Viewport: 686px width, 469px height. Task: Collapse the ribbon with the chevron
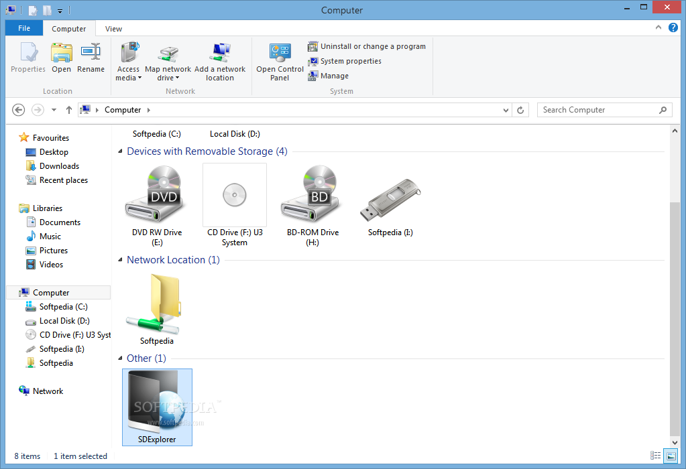659,27
